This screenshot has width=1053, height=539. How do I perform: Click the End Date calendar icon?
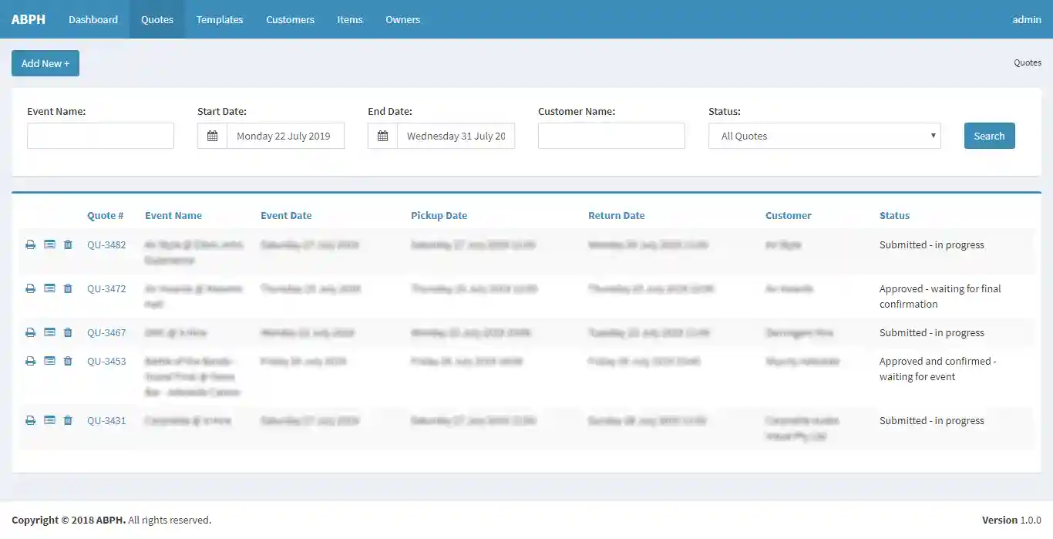click(x=382, y=136)
